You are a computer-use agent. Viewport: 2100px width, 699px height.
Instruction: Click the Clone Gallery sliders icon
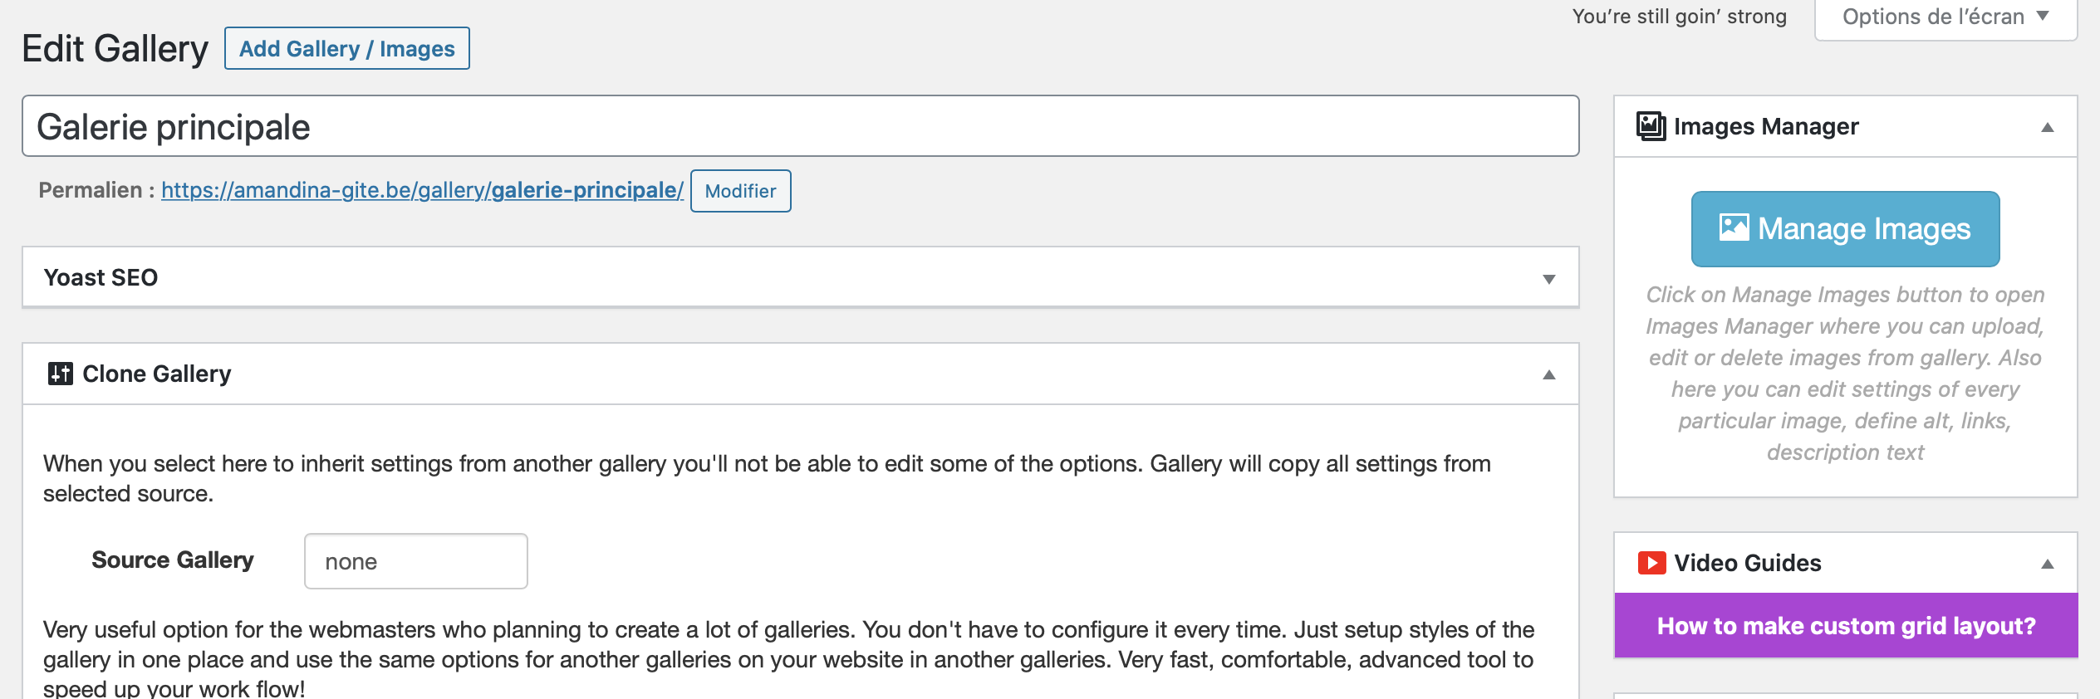pos(61,374)
